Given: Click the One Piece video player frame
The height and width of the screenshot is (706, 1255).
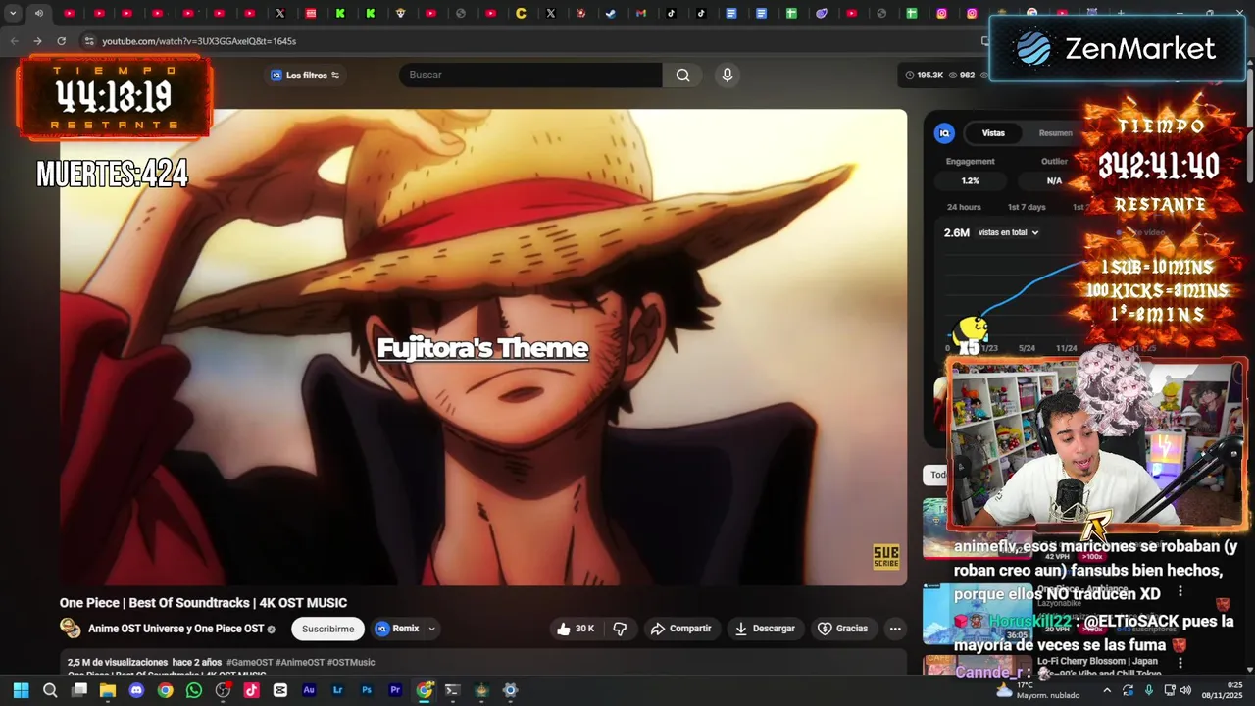Looking at the screenshot, I should click(483, 347).
